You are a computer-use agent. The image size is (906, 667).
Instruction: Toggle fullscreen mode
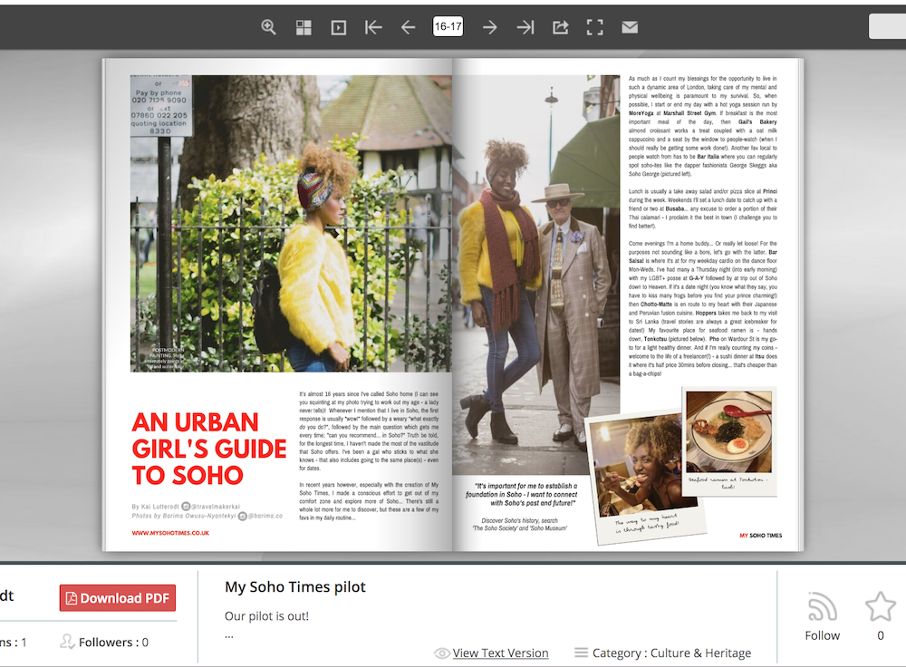coord(594,27)
